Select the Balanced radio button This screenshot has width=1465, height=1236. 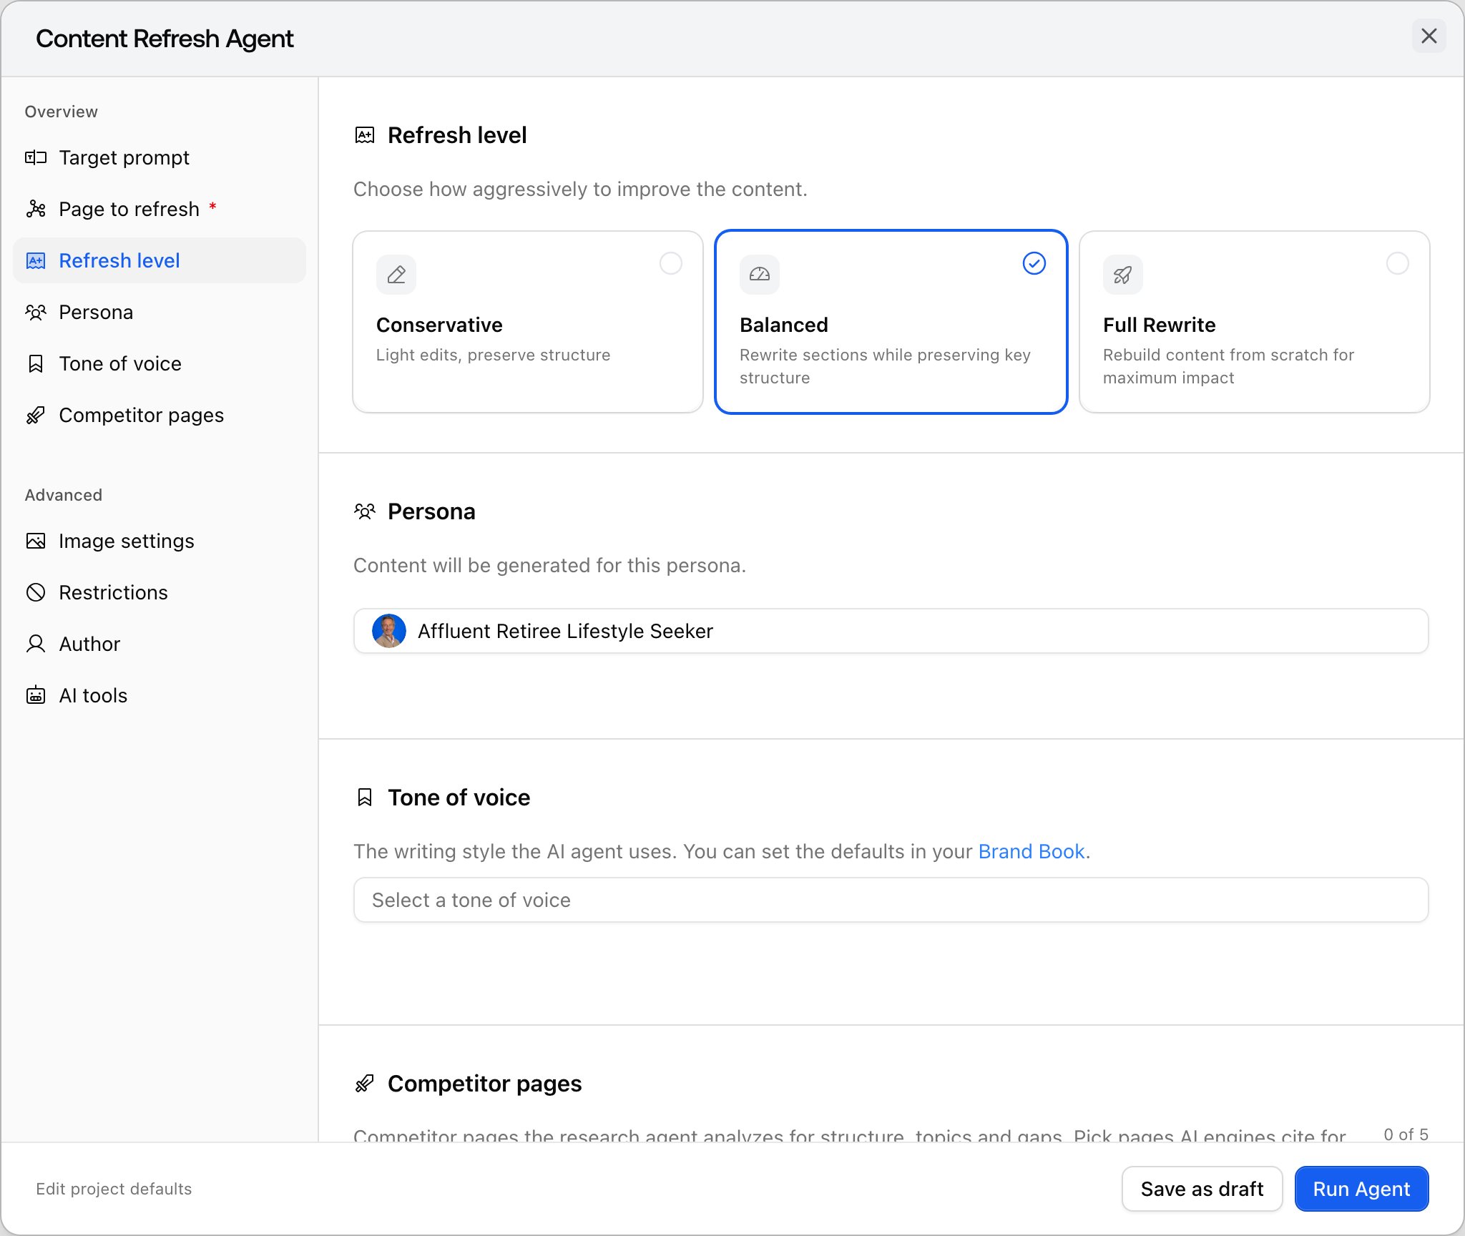pos(1034,263)
